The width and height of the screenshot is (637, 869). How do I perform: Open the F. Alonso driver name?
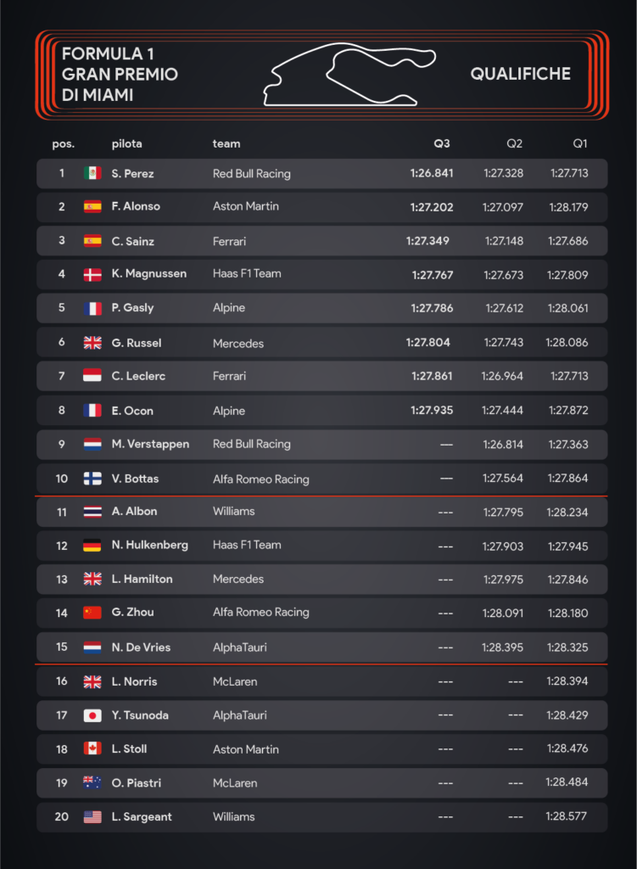[136, 206]
